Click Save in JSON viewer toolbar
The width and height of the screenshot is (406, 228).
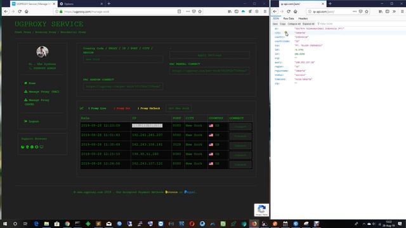275,24
